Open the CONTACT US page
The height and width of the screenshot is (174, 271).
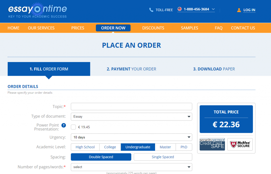(x=243, y=28)
